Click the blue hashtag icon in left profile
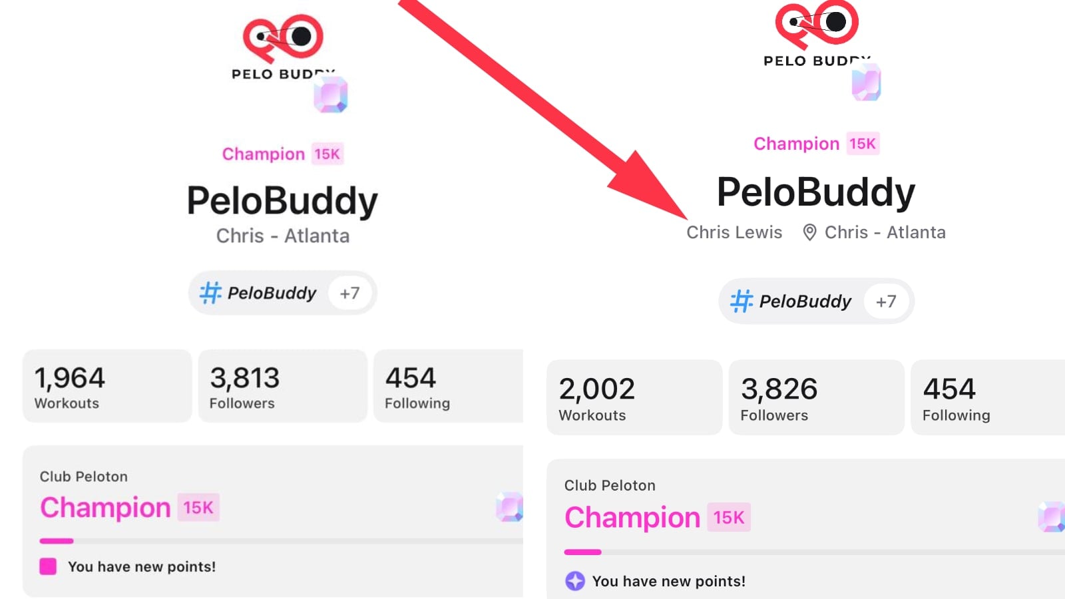This screenshot has width=1065, height=599. tap(210, 293)
